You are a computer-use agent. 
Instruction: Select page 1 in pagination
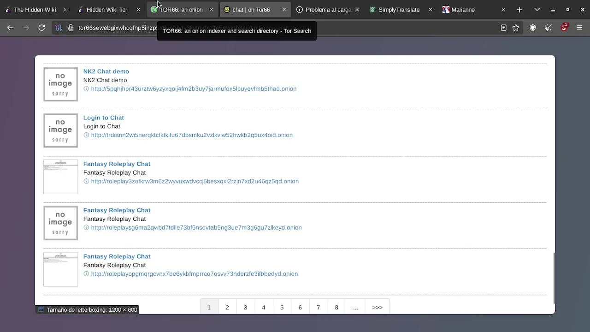coord(209,307)
